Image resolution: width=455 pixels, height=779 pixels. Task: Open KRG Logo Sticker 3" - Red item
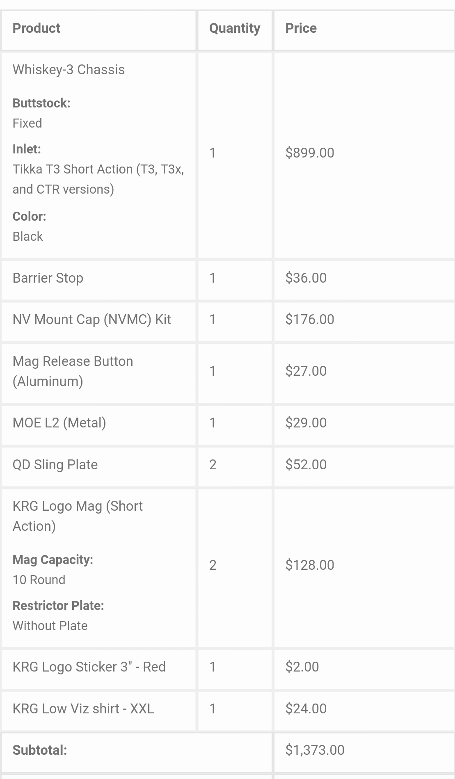tap(89, 667)
